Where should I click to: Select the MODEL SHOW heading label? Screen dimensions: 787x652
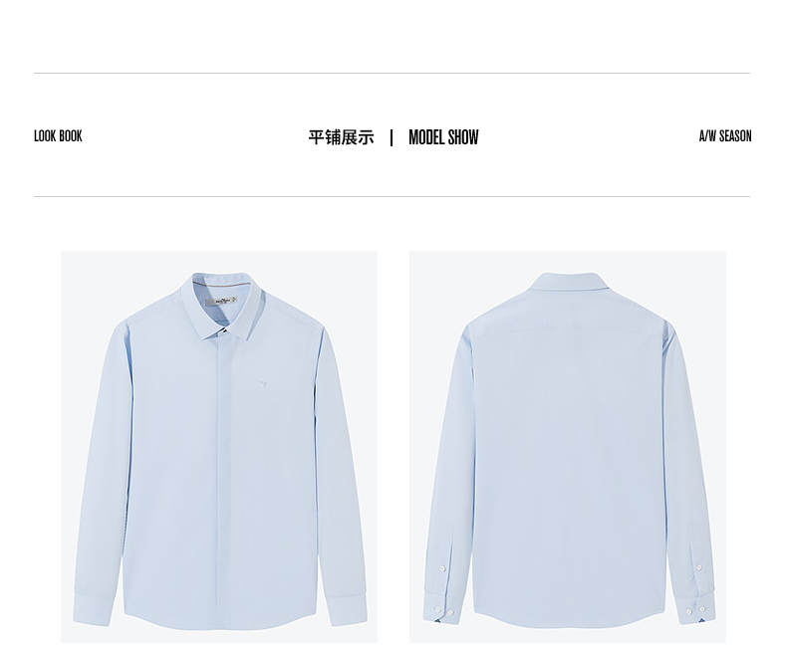443,137
